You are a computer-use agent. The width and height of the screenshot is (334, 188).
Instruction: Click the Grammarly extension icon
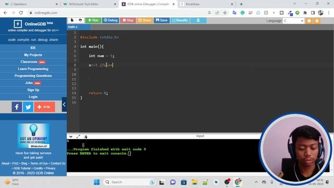coord(242,13)
